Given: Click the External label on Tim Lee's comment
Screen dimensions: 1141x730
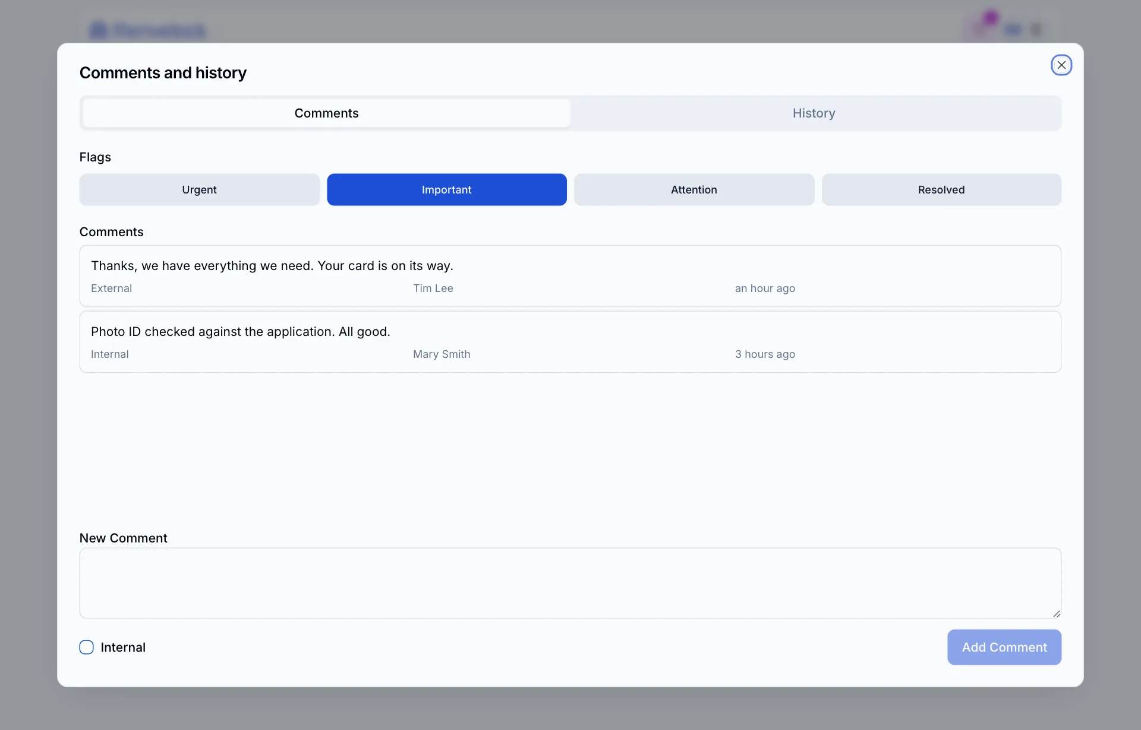Looking at the screenshot, I should 111,288.
